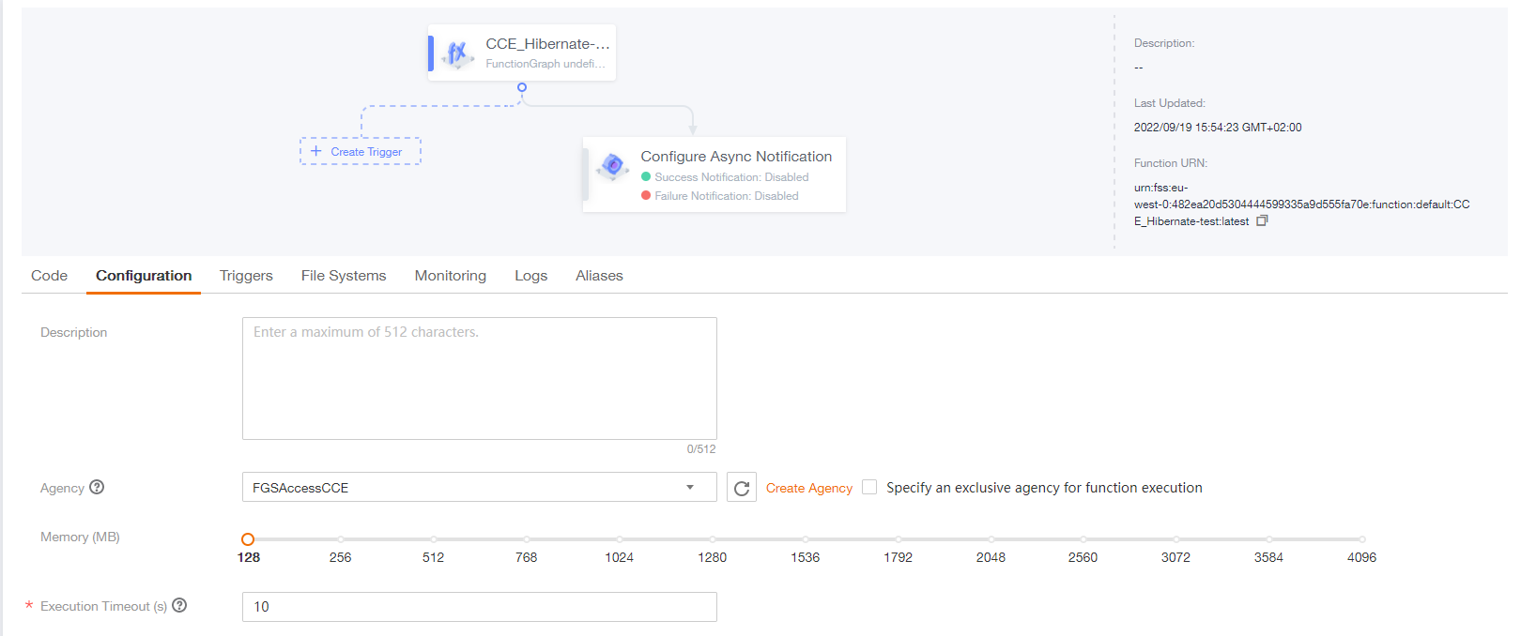
Task: Click the connector circle below function node
Action: point(522,87)
